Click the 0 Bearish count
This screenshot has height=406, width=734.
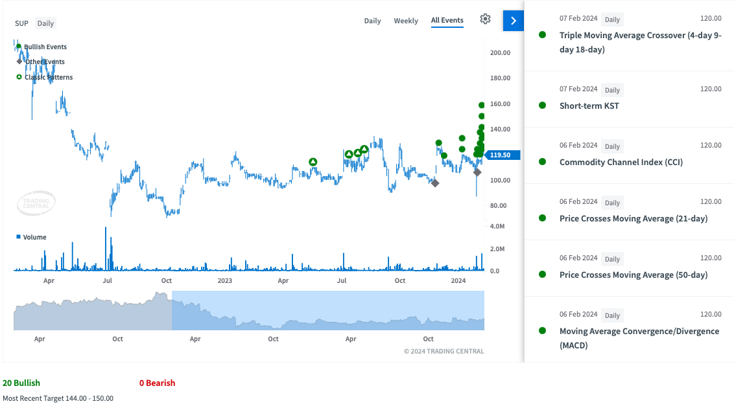158,383
